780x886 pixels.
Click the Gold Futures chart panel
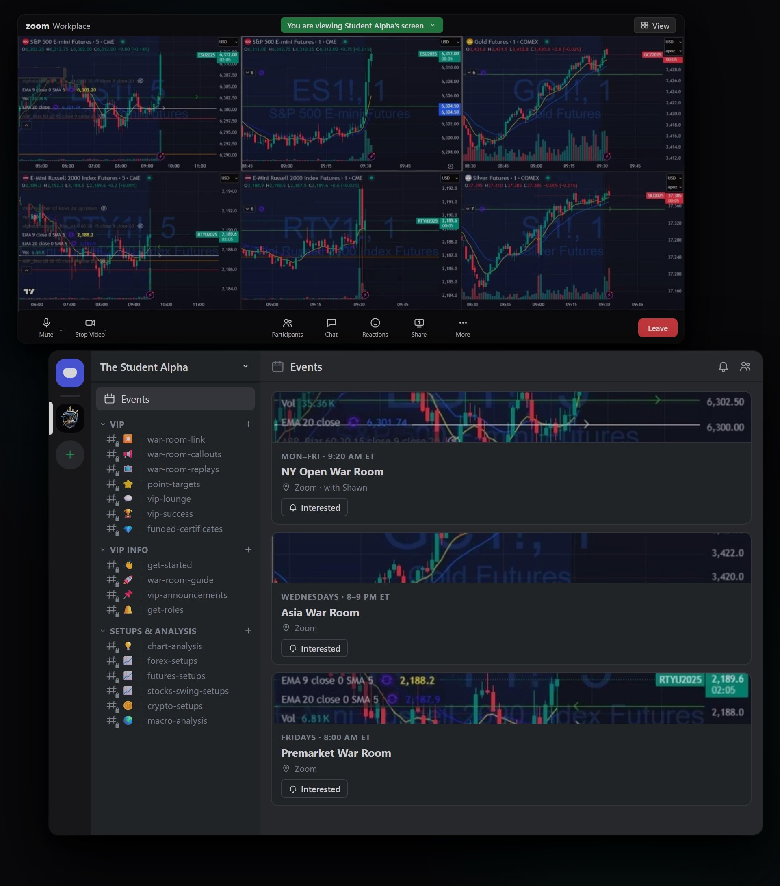click(573, 104)
